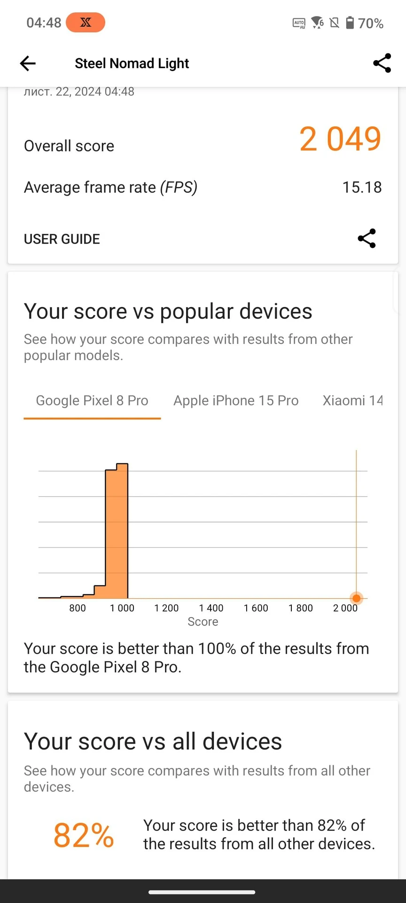Tap share icon beside USER GUIDE
406x903 pixels.
(x=367, y=238)
